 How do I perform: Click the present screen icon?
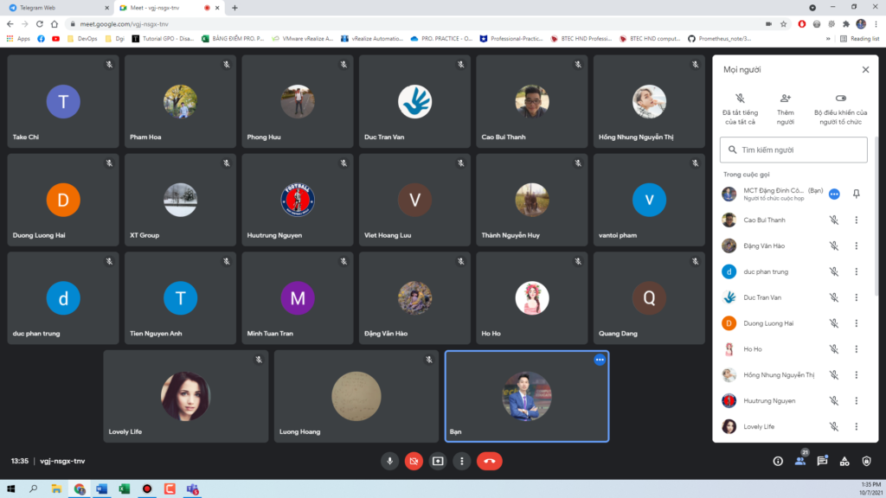(438, 461)
